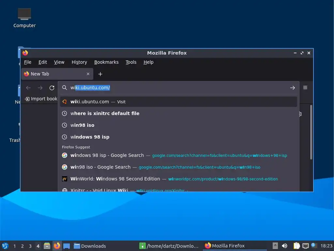Click the show desktop taskbar icon
Screen dimensions: 334x251
(67, 246)
